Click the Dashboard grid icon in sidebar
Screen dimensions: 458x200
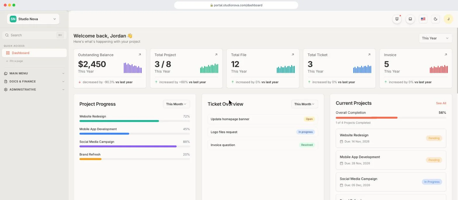pyautogui.click(x=8, y=53)
